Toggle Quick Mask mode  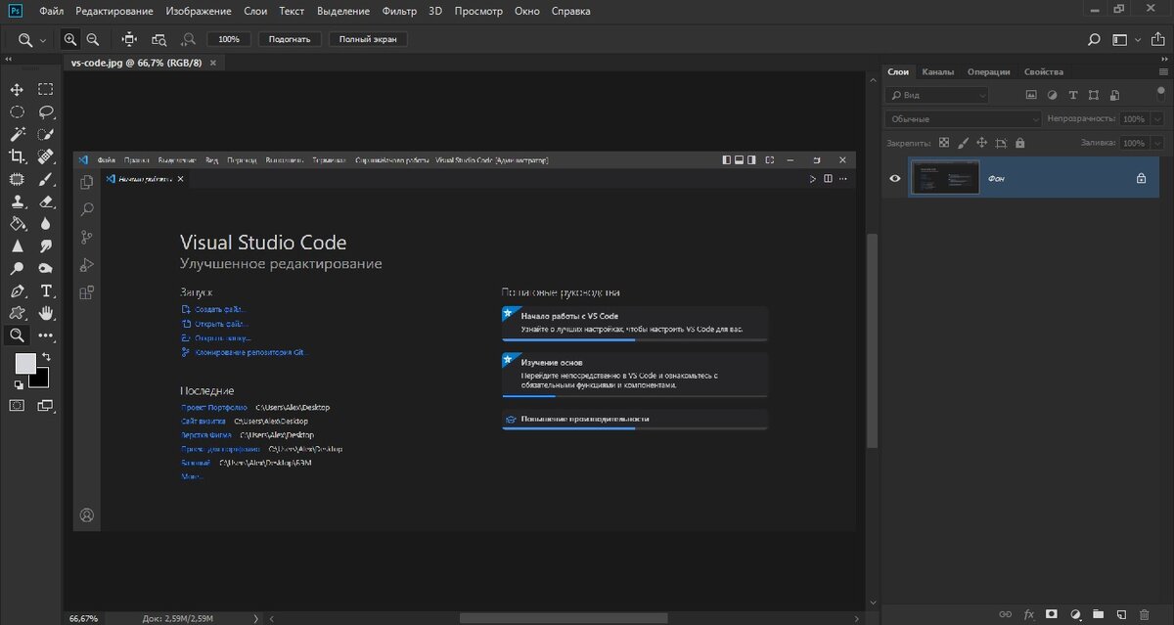18,404
